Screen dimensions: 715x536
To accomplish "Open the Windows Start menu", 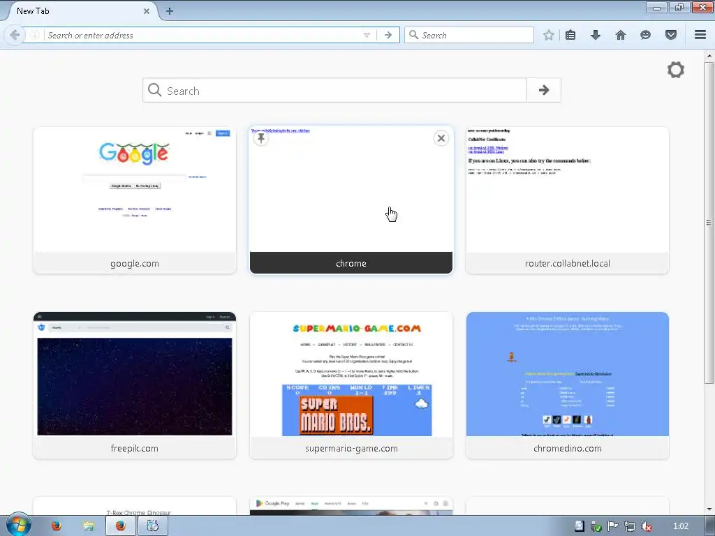I will click(x=19, y=525).
